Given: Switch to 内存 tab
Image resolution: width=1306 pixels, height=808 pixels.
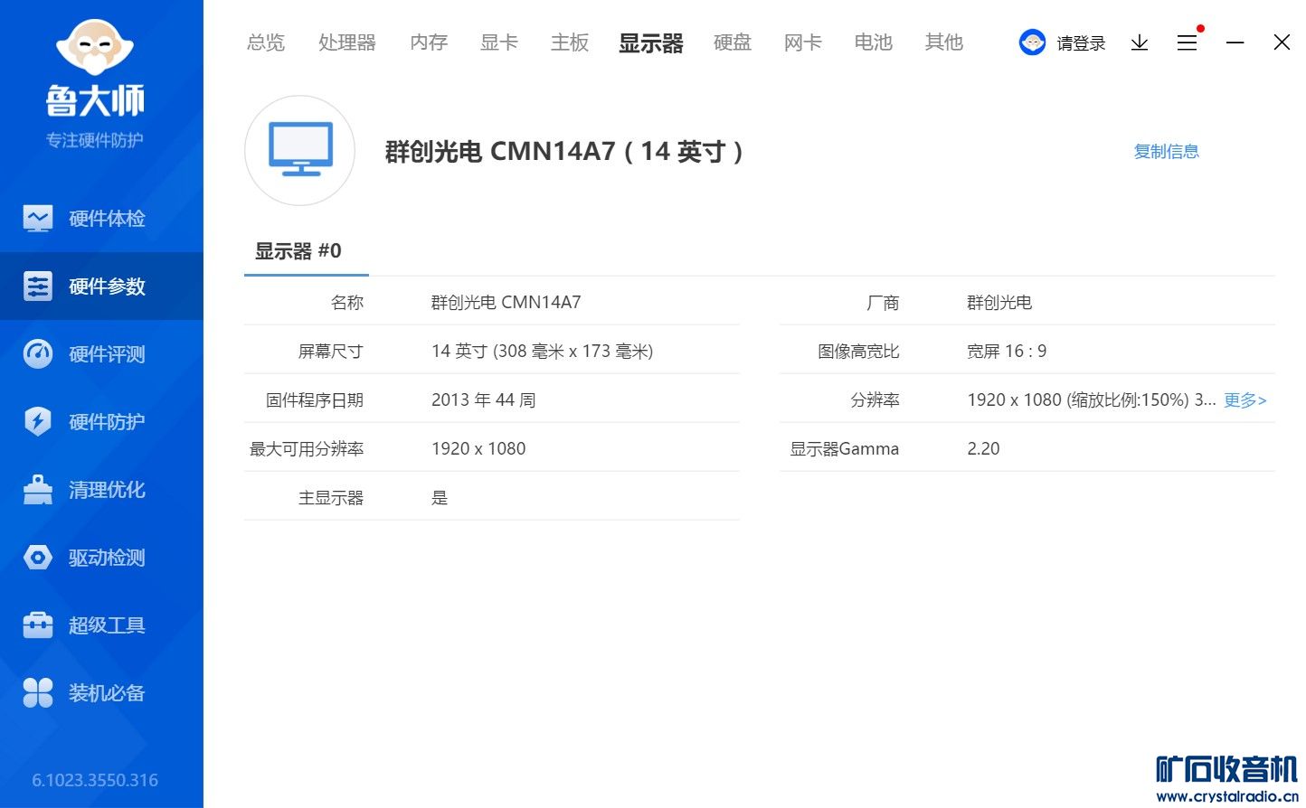Looking at the screenshot, I should 429,42.
